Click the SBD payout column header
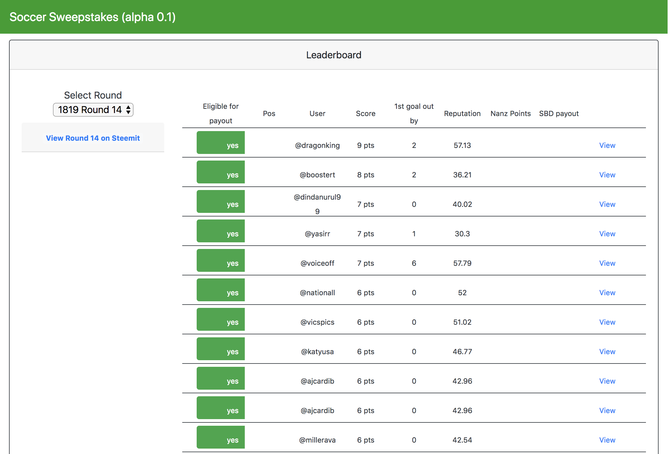This screenshot has width=670, height=454. coord(559,113)
